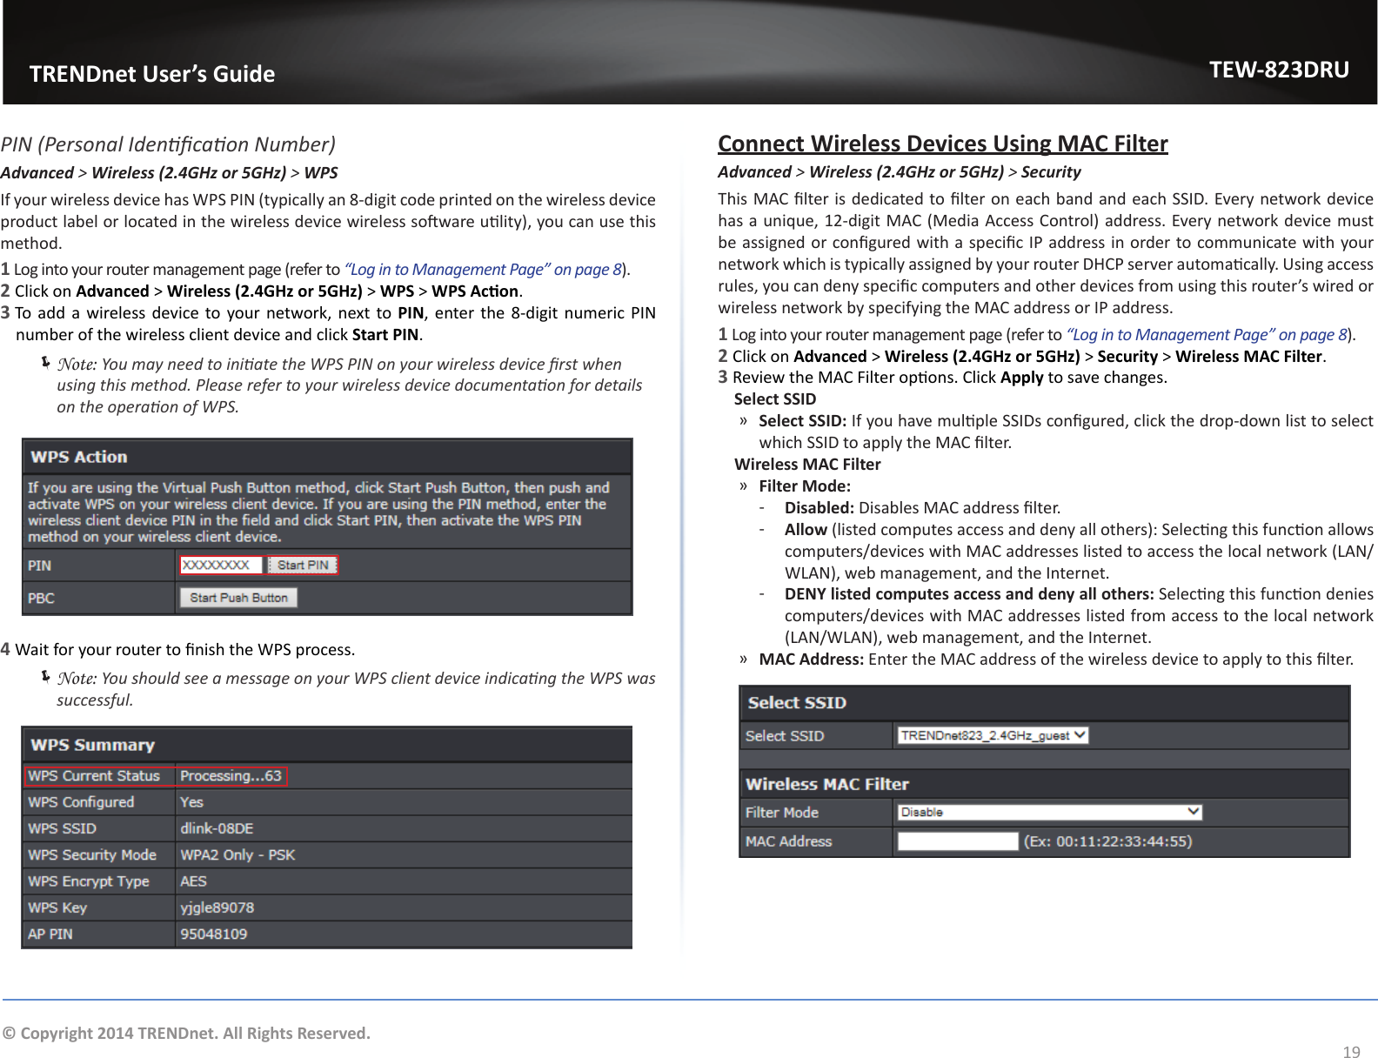Click the WPS Summary panel title
Screen dimensions: 1378x1058
(x=92, y=745)
